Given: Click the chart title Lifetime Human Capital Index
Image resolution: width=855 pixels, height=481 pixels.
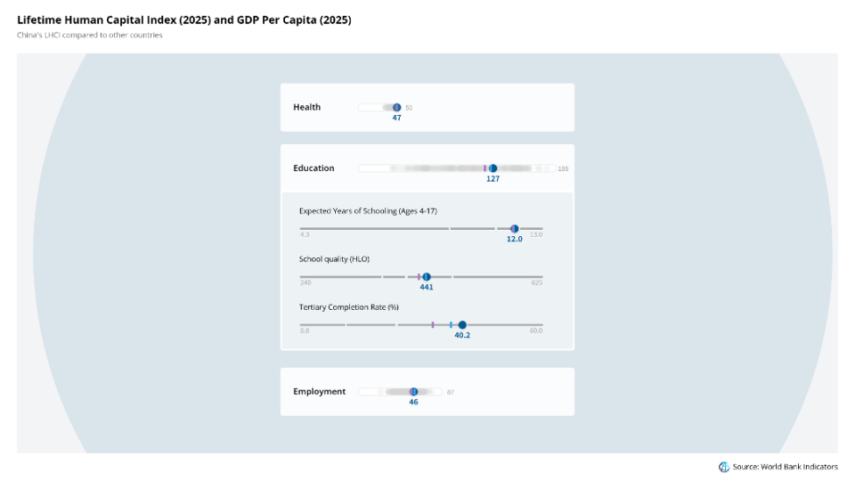Looking at the screenshot, I should [184, 20].
